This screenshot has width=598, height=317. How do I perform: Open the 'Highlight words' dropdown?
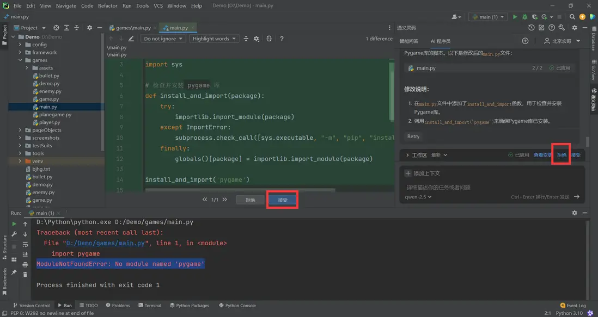[x=215, y=39]
